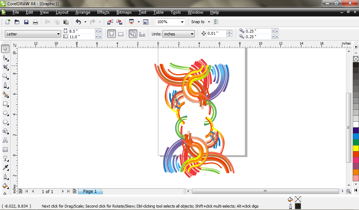Pick the green palette swatch
Image resolution: width=359 pixels, height=210 pixels.
coord(355,142)
